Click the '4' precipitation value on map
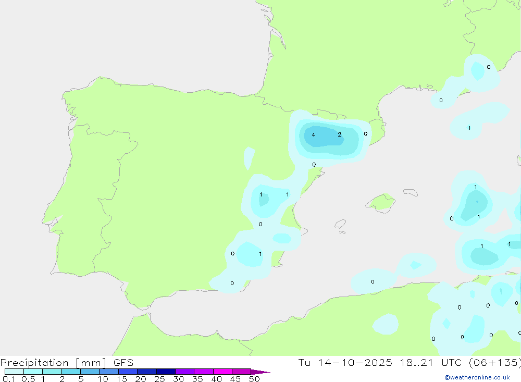This screenshot has width=521, height=382. coord(313,135)
